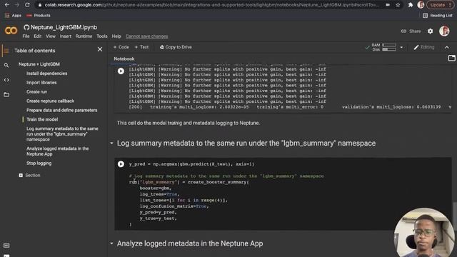Open the browser extensions puzzle icon
The image size is (457, 257).
[x=411, y=5]
